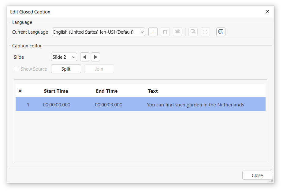Click the 00:00:00.000 start time cell
Screen dimensions: 283x192
(57, 105)
